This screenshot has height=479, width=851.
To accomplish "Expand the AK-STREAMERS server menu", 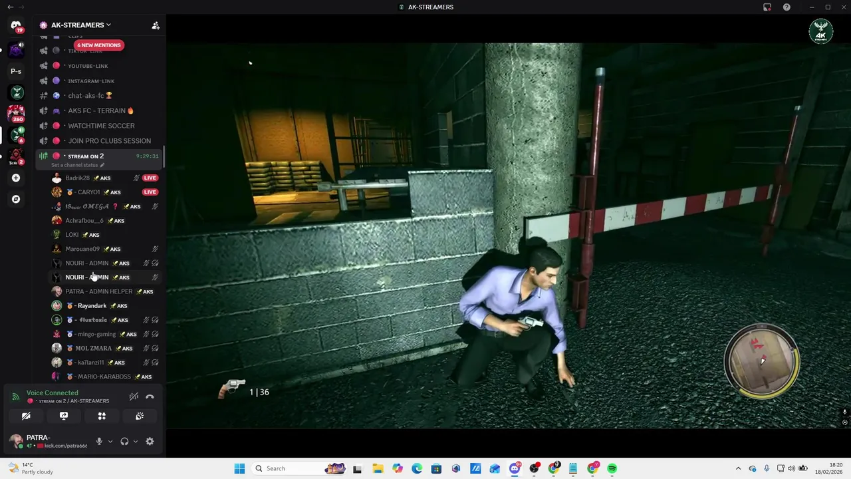I will click(81, 25).
